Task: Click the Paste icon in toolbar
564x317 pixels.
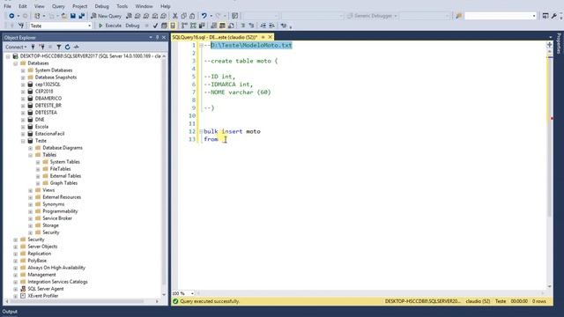Action: [192, 16]
